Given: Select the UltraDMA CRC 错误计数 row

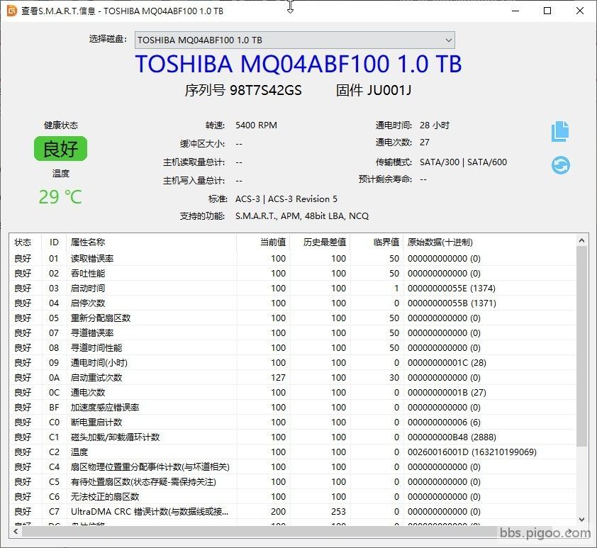Looking at the screenshot, I should [x=292, y=511].
